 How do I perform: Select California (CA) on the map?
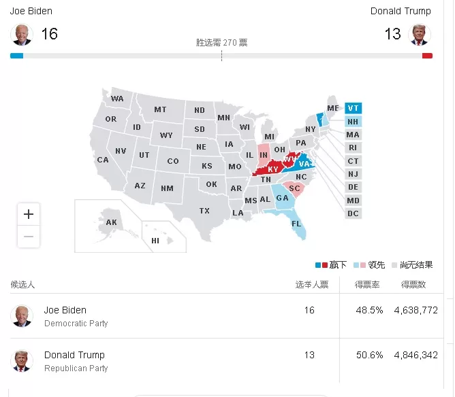tap(103, 160)
